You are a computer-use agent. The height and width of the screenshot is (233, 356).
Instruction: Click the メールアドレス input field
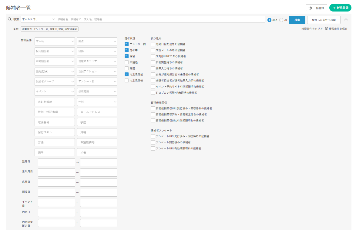[x=97, y=112]
